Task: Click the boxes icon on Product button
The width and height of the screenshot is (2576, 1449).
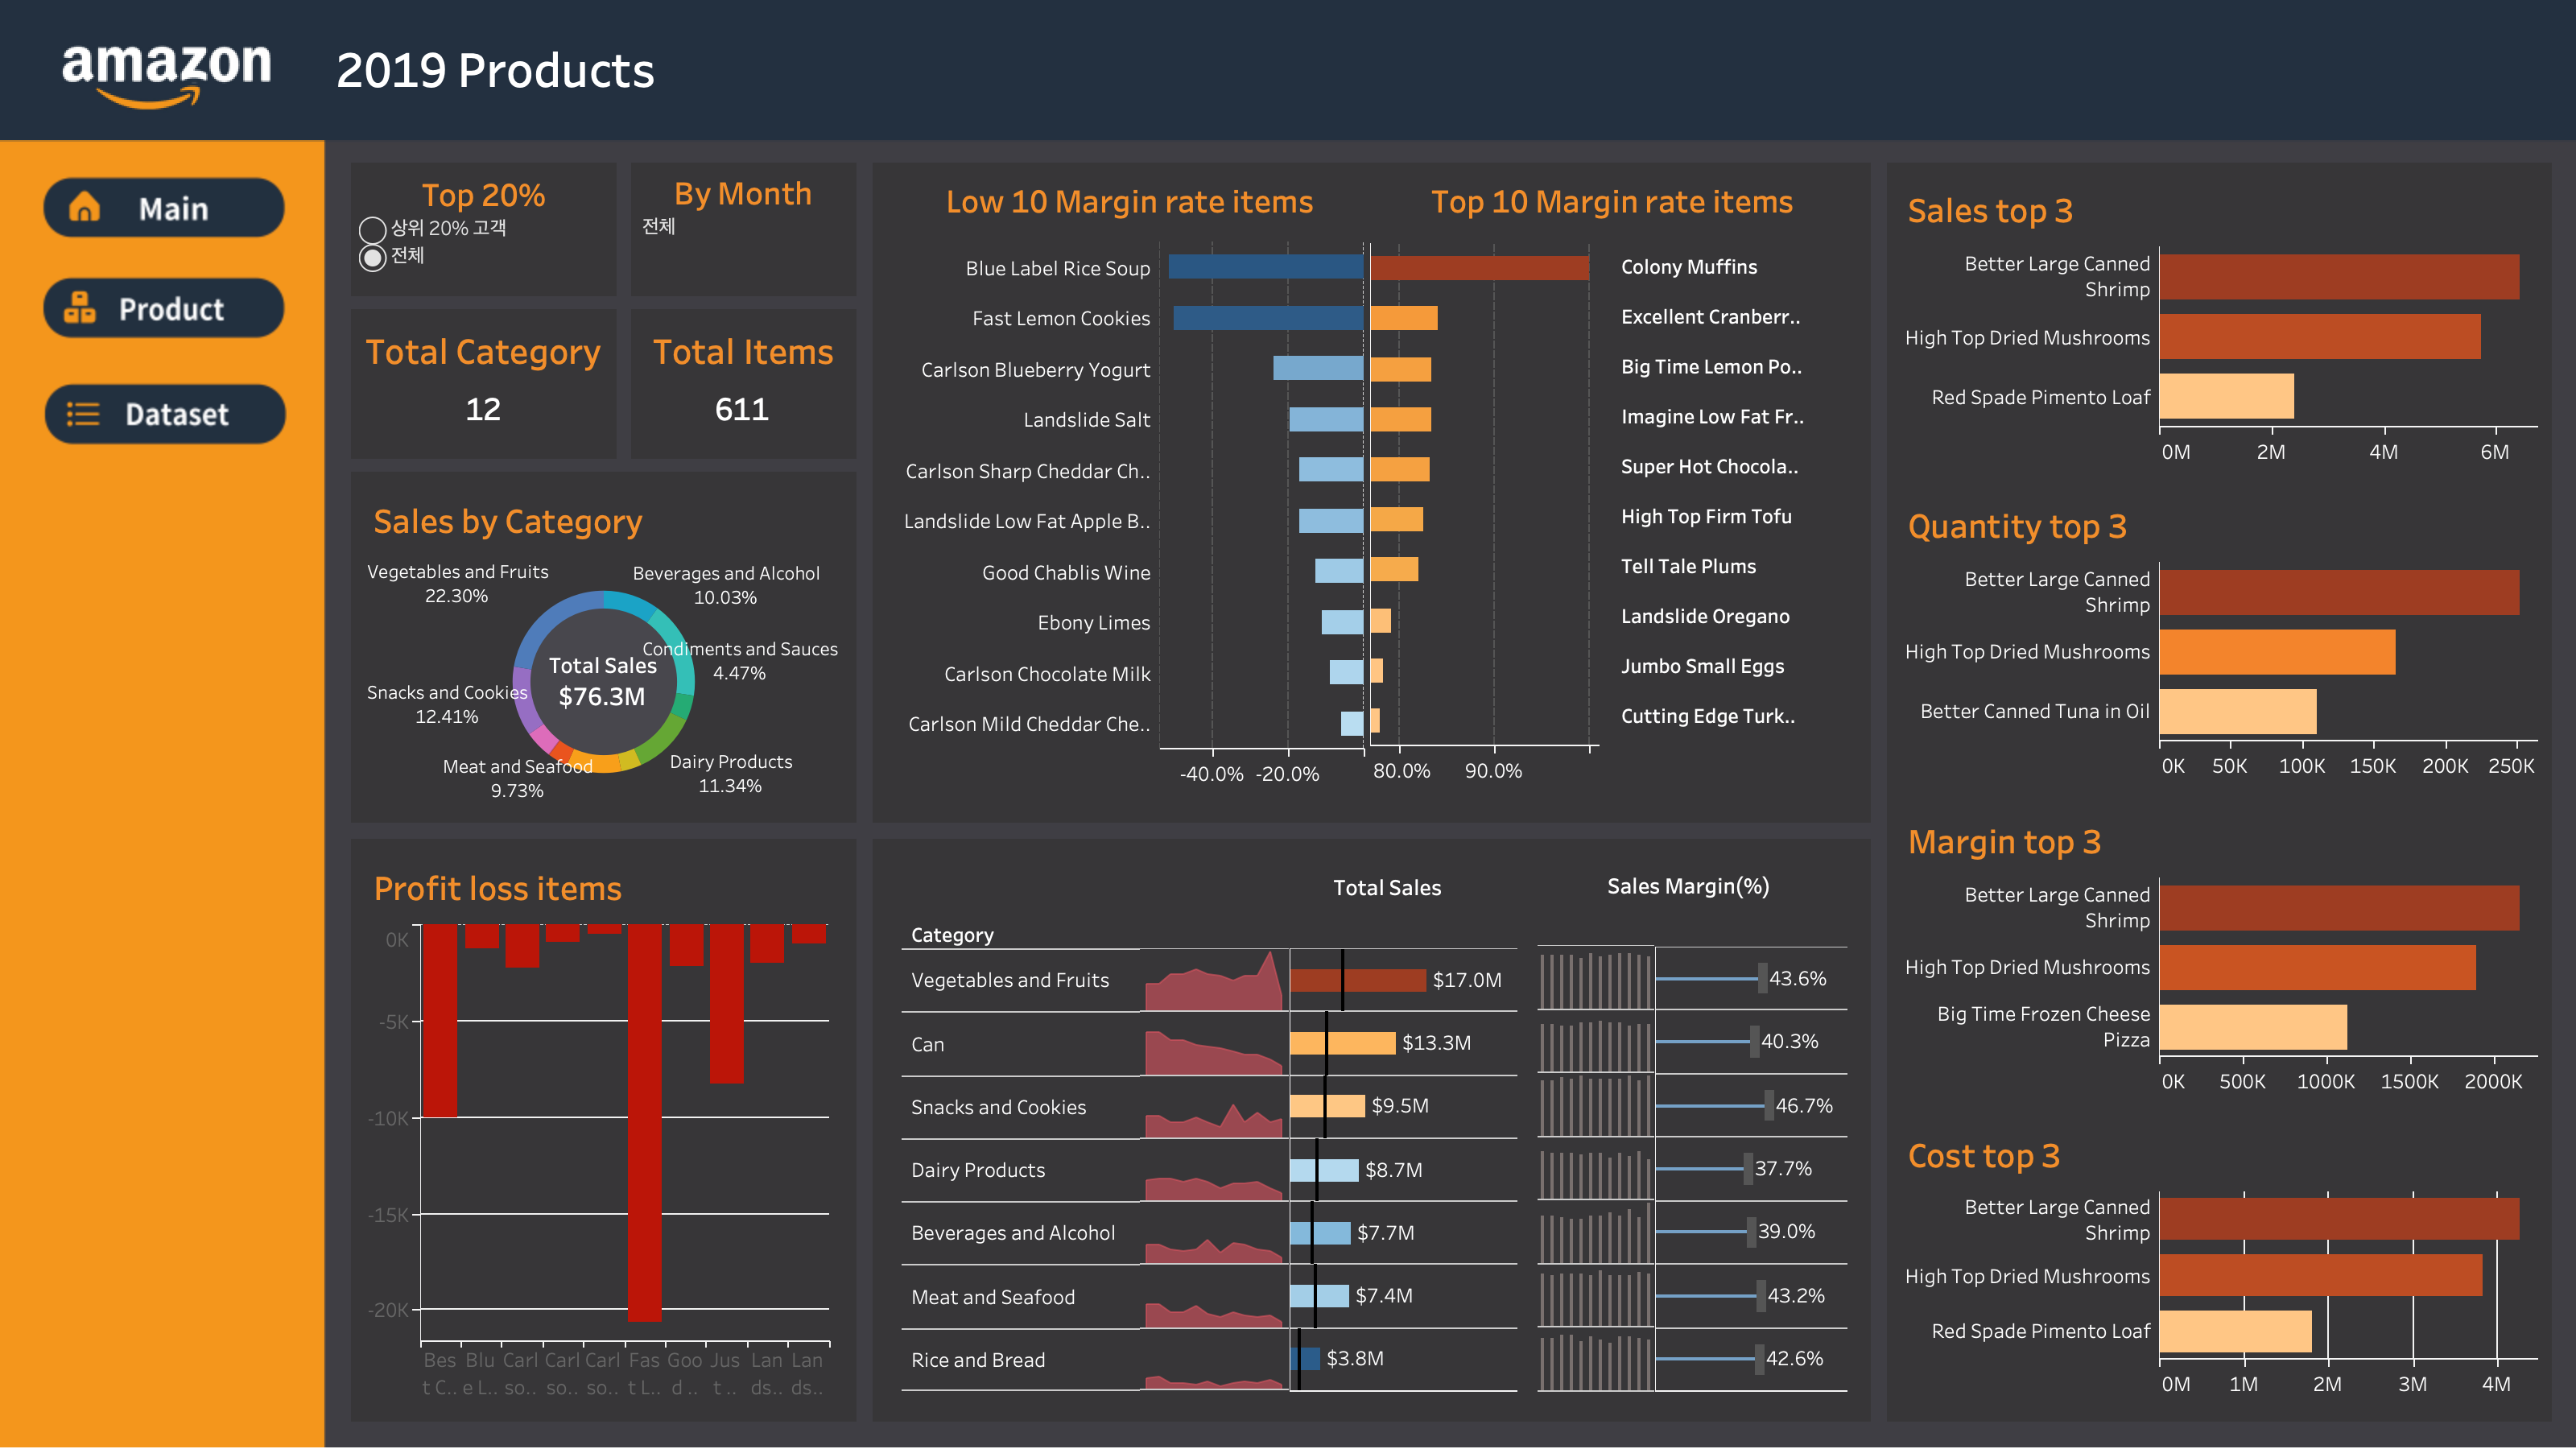Action: pos(80,308)
